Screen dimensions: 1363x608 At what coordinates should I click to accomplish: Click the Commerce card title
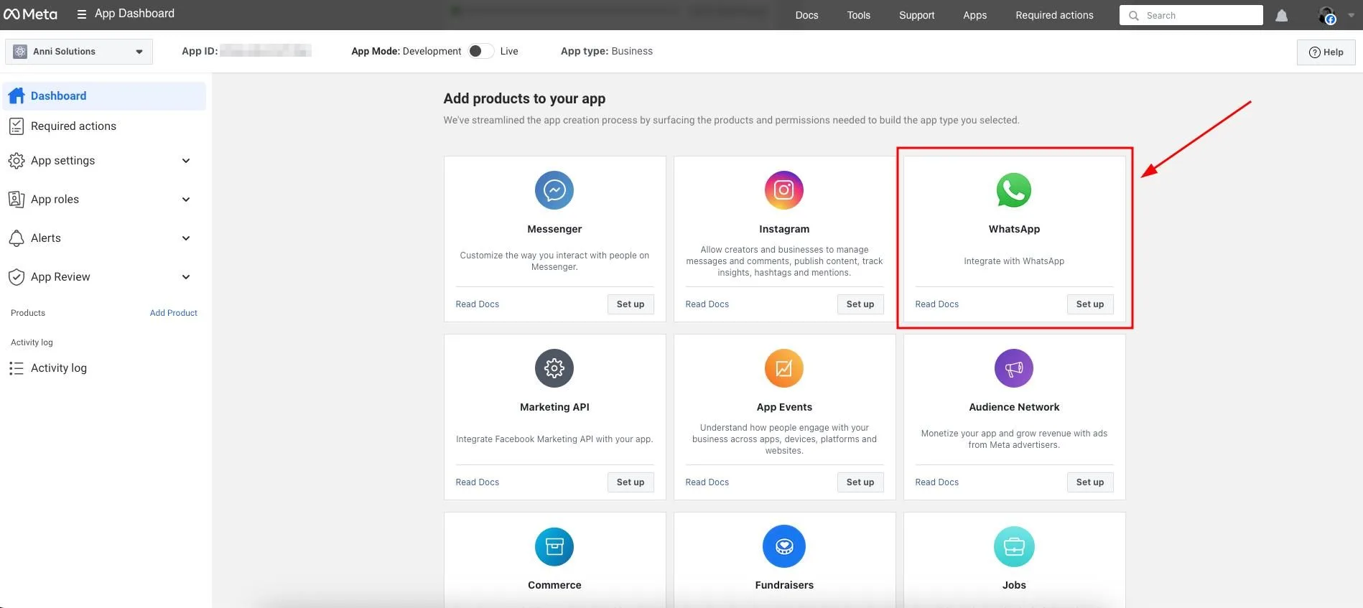coord(554,585)
